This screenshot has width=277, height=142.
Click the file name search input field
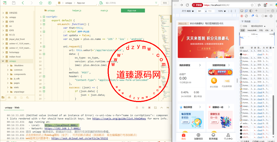129,3
